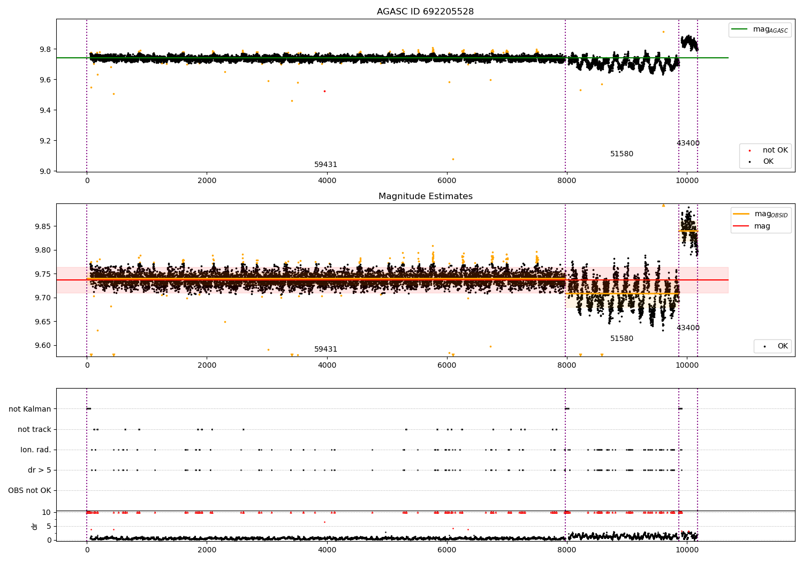Screen dimensions: 803x562
Task: Click obsid label 43400 in top plot
Action: click(688, 143)
